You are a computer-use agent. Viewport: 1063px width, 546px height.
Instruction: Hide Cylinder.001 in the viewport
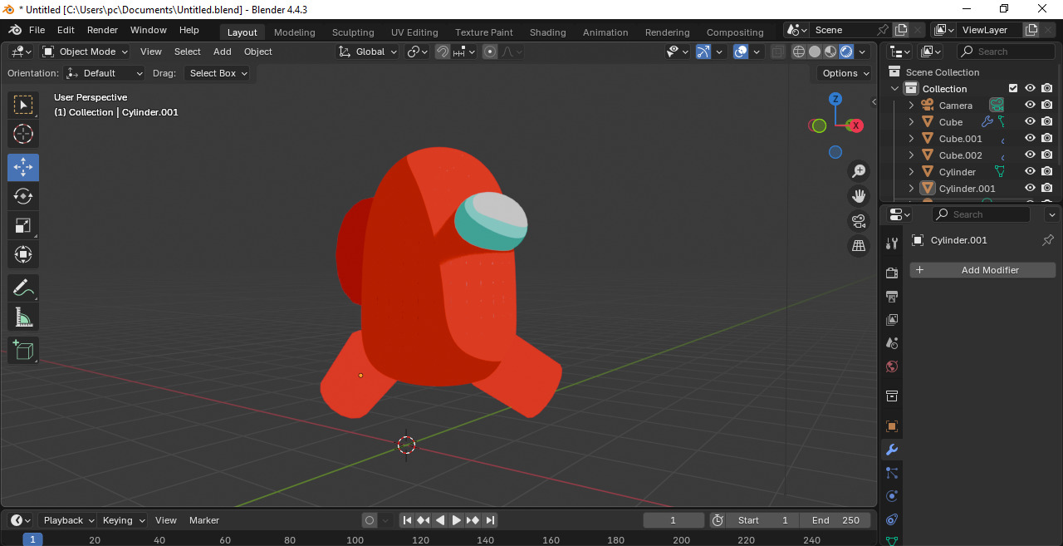pos(1030,189)
